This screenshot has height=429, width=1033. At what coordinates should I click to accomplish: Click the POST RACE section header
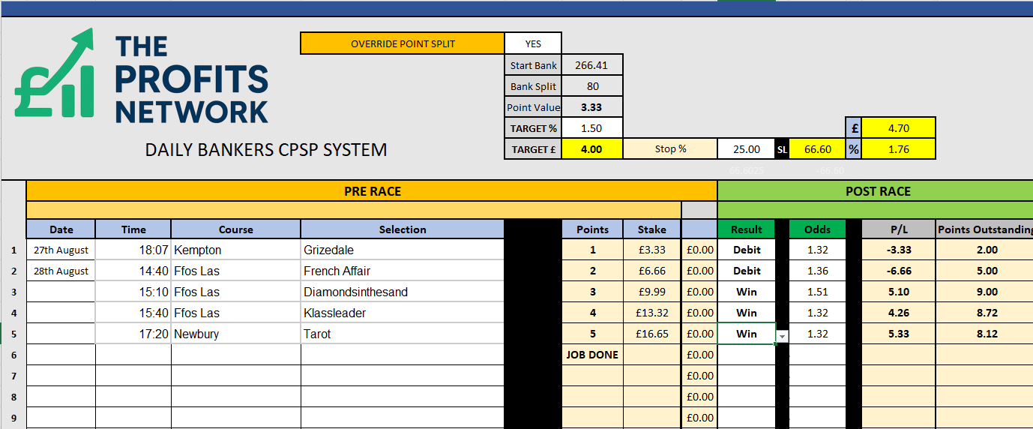coord(877,191)
